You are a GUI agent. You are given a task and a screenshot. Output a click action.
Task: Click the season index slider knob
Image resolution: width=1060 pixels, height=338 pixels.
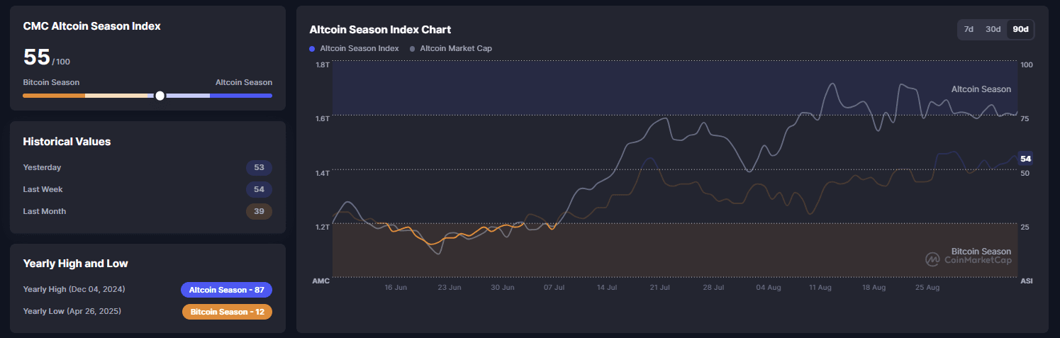160,96
